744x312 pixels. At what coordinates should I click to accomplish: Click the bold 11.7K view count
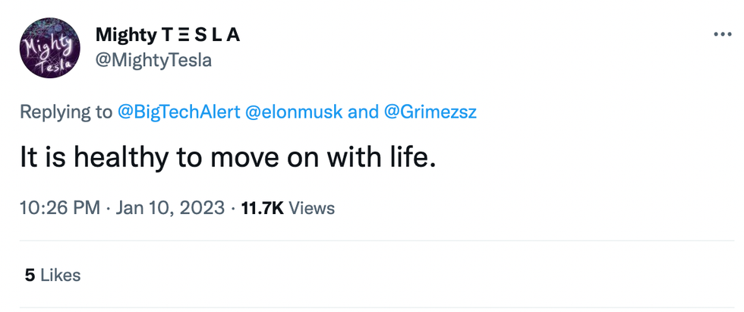[x=262, y=207]
